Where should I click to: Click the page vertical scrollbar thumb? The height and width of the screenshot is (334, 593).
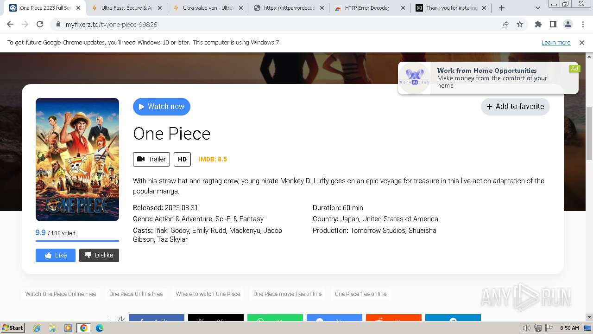(589, 134)
